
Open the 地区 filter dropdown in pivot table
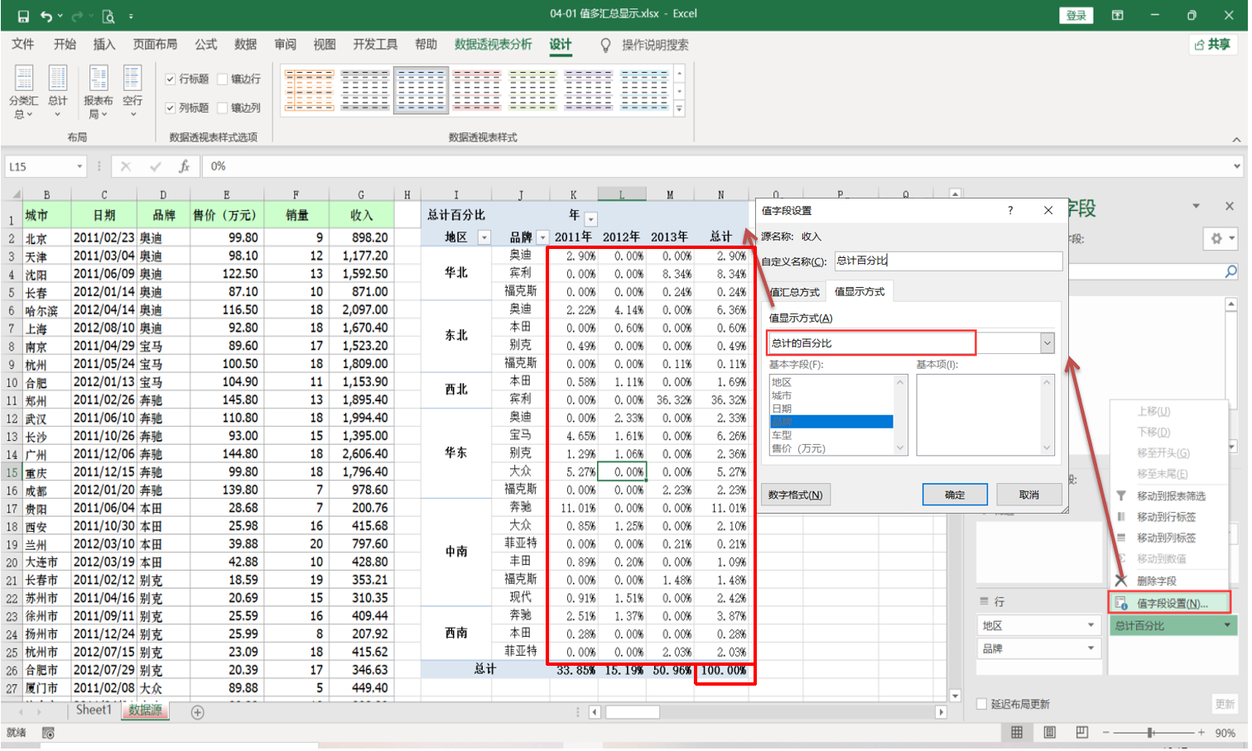(484, 237)
